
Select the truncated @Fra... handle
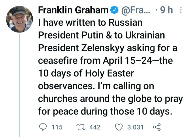134,10
